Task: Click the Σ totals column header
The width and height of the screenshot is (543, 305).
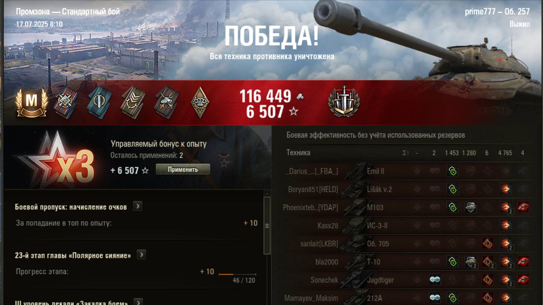Action: pos(405,153)
